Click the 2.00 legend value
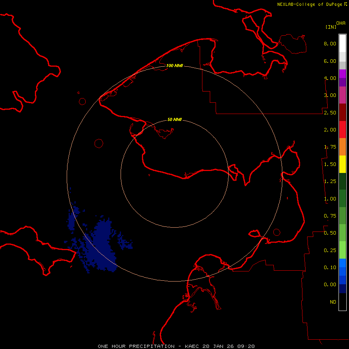Viewport: 349px width, 349px height. (x=330, y=130)
